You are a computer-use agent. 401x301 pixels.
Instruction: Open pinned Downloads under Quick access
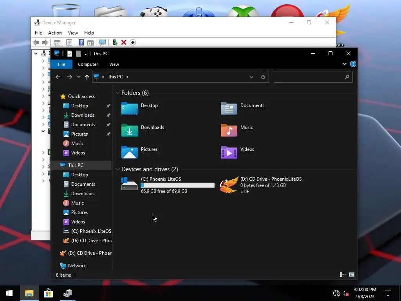[x=83, y=115]
